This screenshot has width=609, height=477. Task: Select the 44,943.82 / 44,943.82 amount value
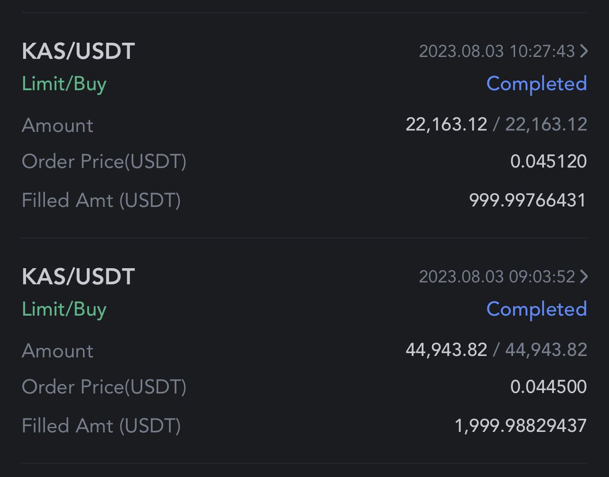tap(496, 350)
